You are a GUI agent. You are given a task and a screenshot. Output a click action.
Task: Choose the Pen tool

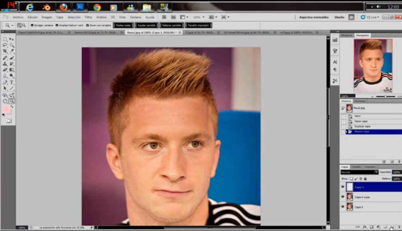(5, 82)
